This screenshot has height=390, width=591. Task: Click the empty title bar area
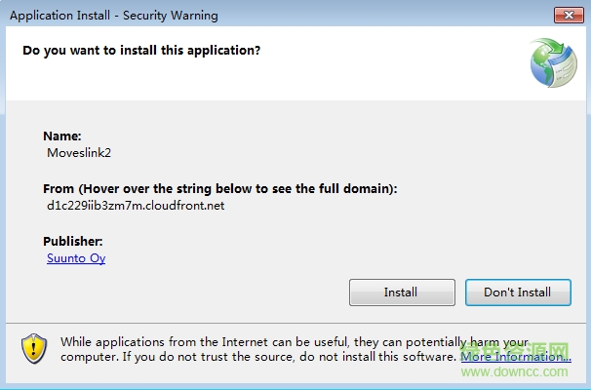(390, 15)
